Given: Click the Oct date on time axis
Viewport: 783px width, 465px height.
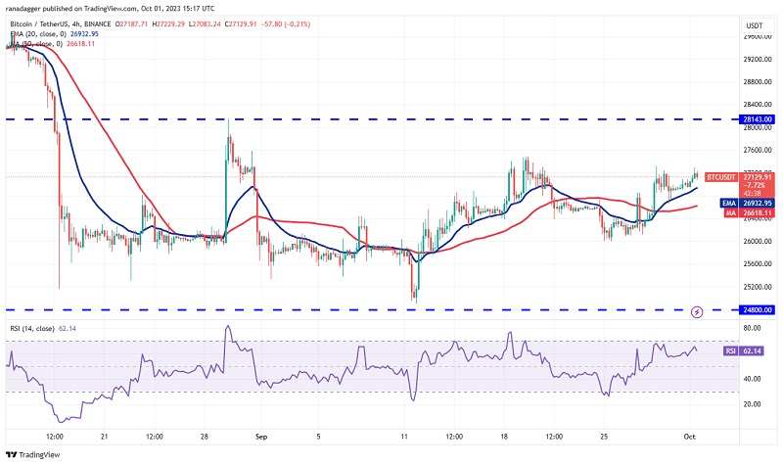Looking at the screenshot, I should tap(689, 437).
